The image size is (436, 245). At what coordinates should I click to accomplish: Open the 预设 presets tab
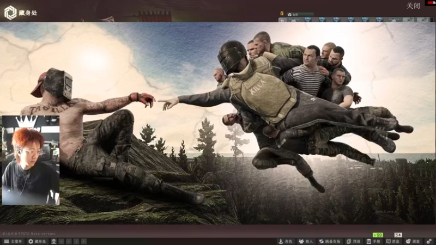[354, 241]
